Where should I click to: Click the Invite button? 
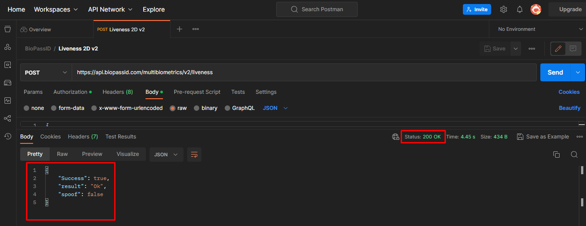tap(477, 9)
